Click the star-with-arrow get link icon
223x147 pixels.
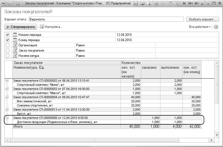click(x=156, y=3)
